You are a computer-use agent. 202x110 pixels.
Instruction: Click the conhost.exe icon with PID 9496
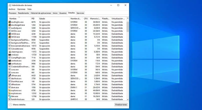click(10, 64)
